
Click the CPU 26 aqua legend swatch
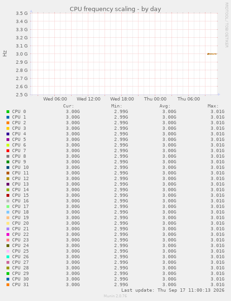(x=8, y=257)
